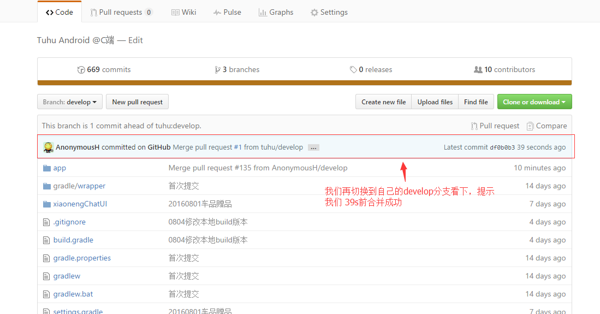Click the branches fork icon

[217, 70]
